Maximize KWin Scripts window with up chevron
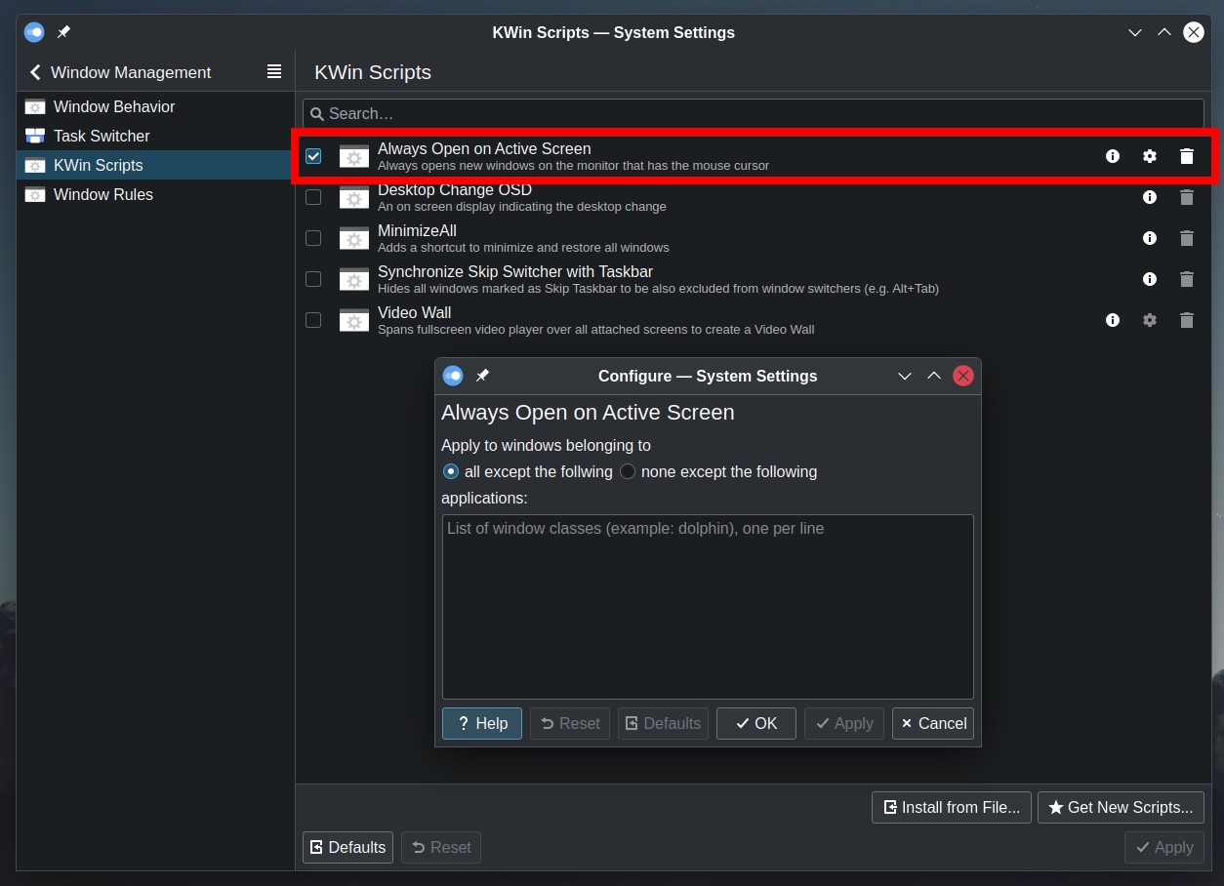The height and width of the screenshot is (886, 1224). pyautogui.click(x=1164, y=32)
